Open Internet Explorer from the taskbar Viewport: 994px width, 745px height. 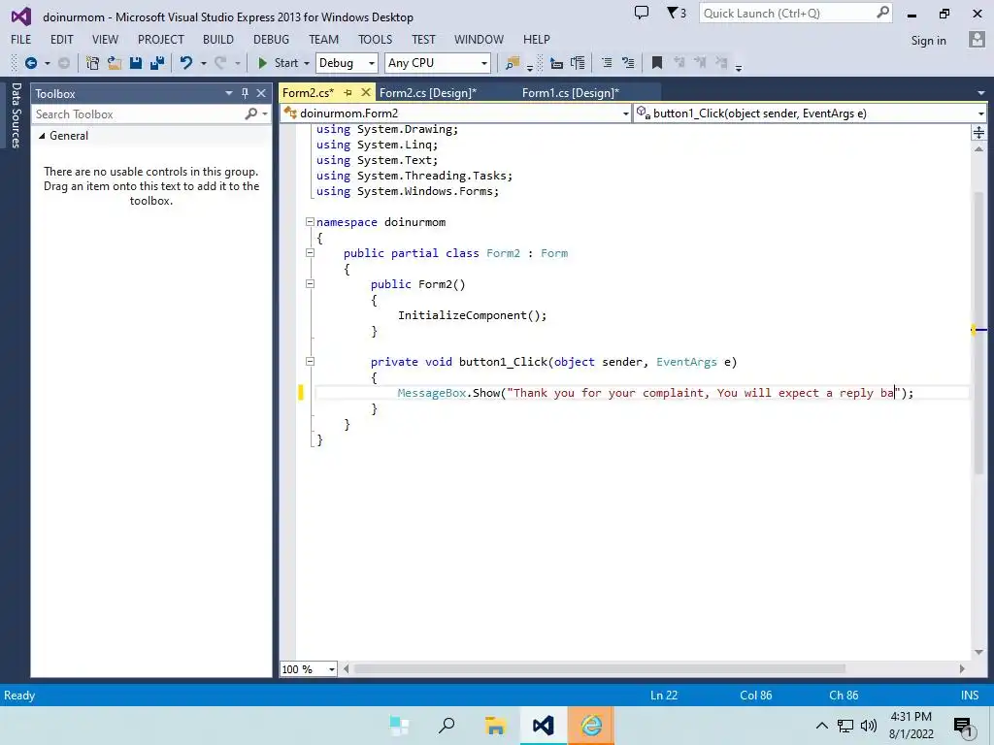point(591,726)
